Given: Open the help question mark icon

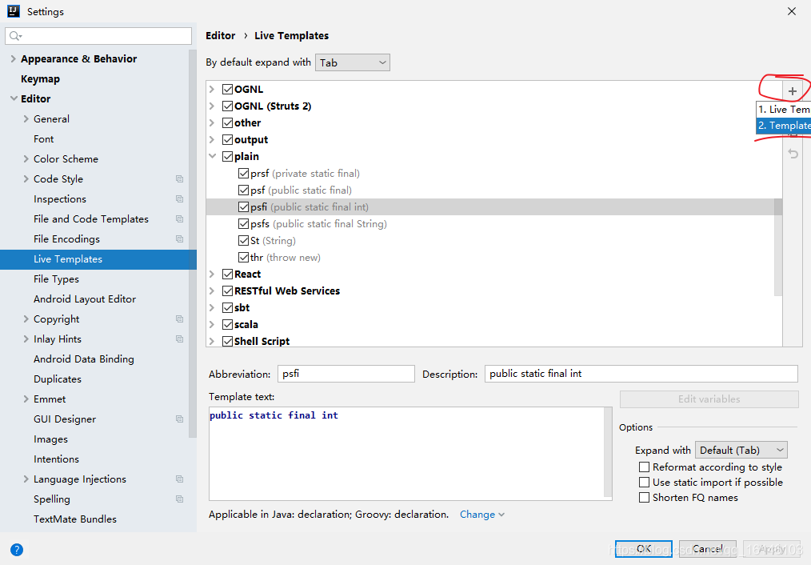Looking at the screenshot, I should click(17, 550).
